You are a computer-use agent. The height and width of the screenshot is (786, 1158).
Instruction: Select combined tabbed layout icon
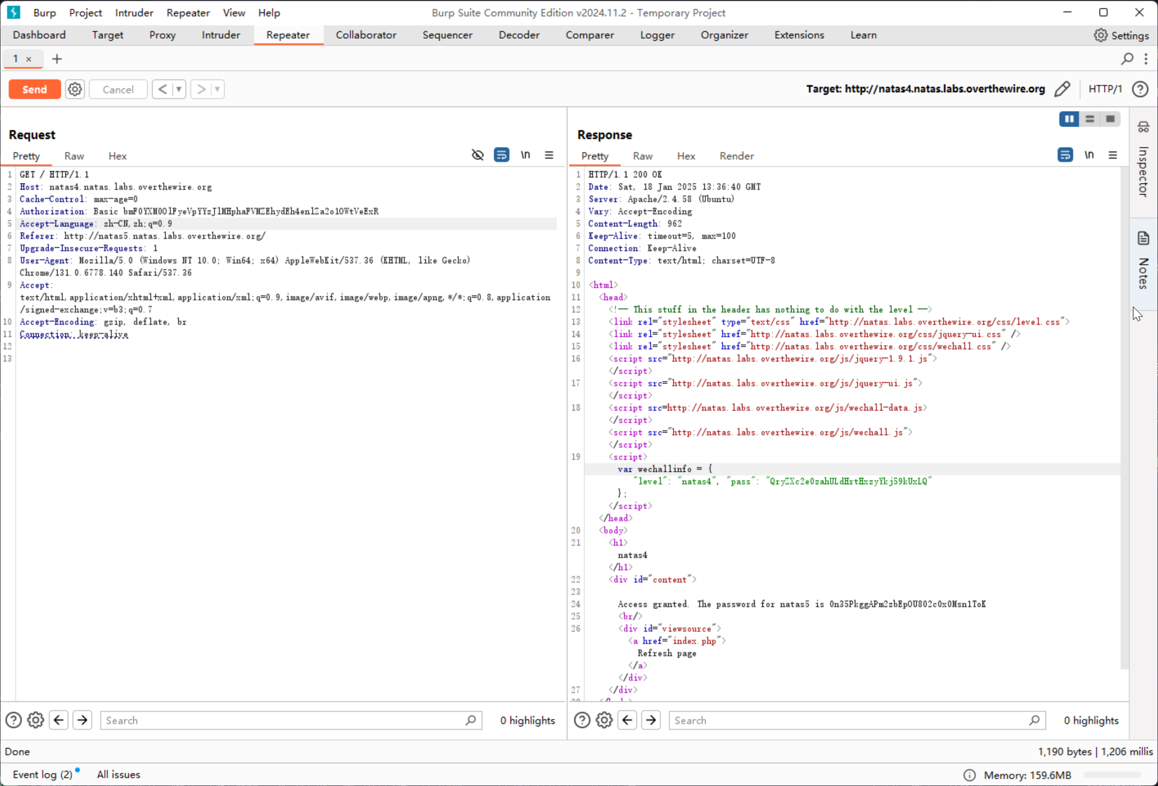pos(1110,119)
